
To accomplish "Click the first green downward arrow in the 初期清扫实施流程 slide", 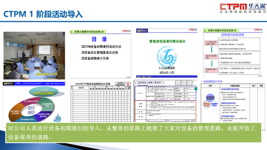I will [x=212, y=49].
